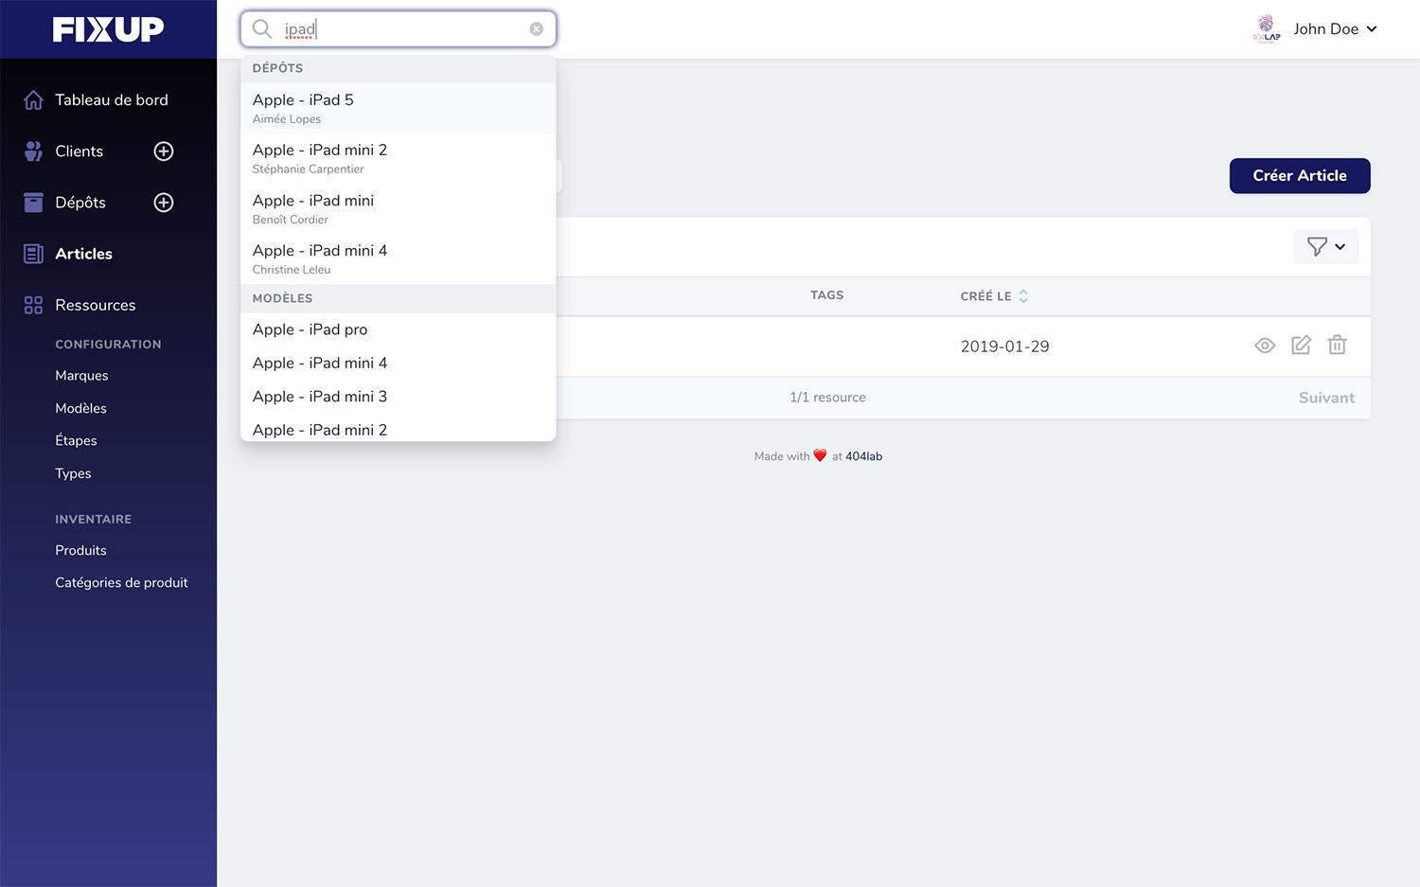The width and height of the screenshot is (1420, 887).
Task: Open Marques under Configuration
Action: click(81, 376)
